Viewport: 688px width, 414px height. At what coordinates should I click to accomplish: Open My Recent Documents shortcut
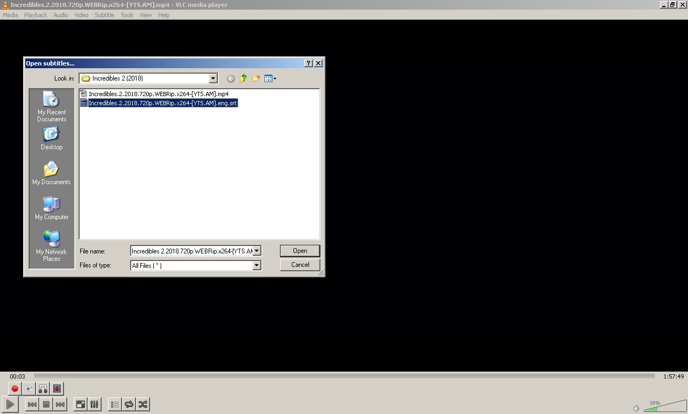pyautogui.click(x=52, y=106)
